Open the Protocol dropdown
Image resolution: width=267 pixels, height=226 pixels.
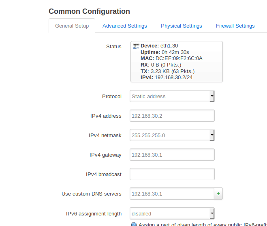[x=172, y=97]
